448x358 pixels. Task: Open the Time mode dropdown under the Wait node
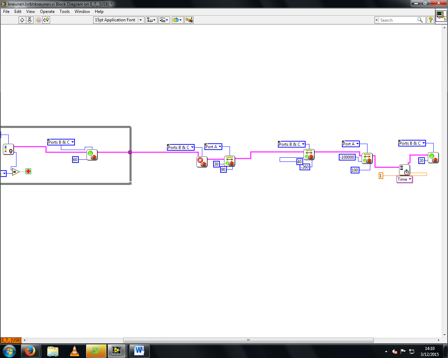click(x=405, y=179)
